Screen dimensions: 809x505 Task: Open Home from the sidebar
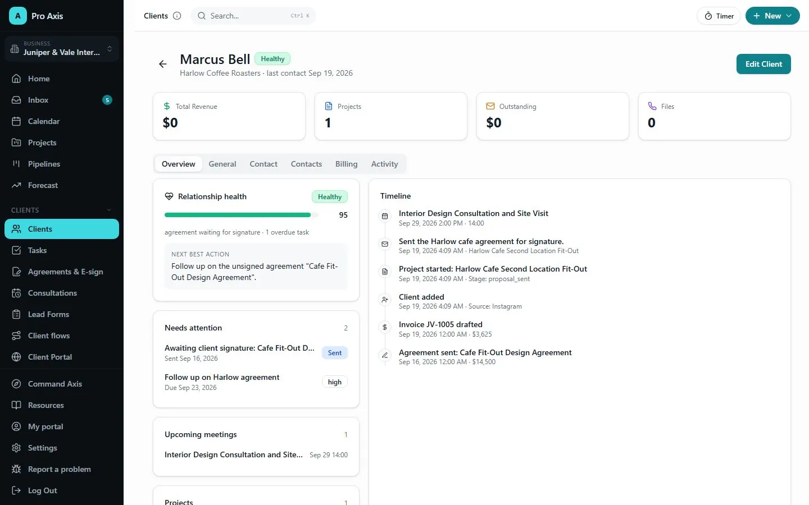click(x=62, y=79)
